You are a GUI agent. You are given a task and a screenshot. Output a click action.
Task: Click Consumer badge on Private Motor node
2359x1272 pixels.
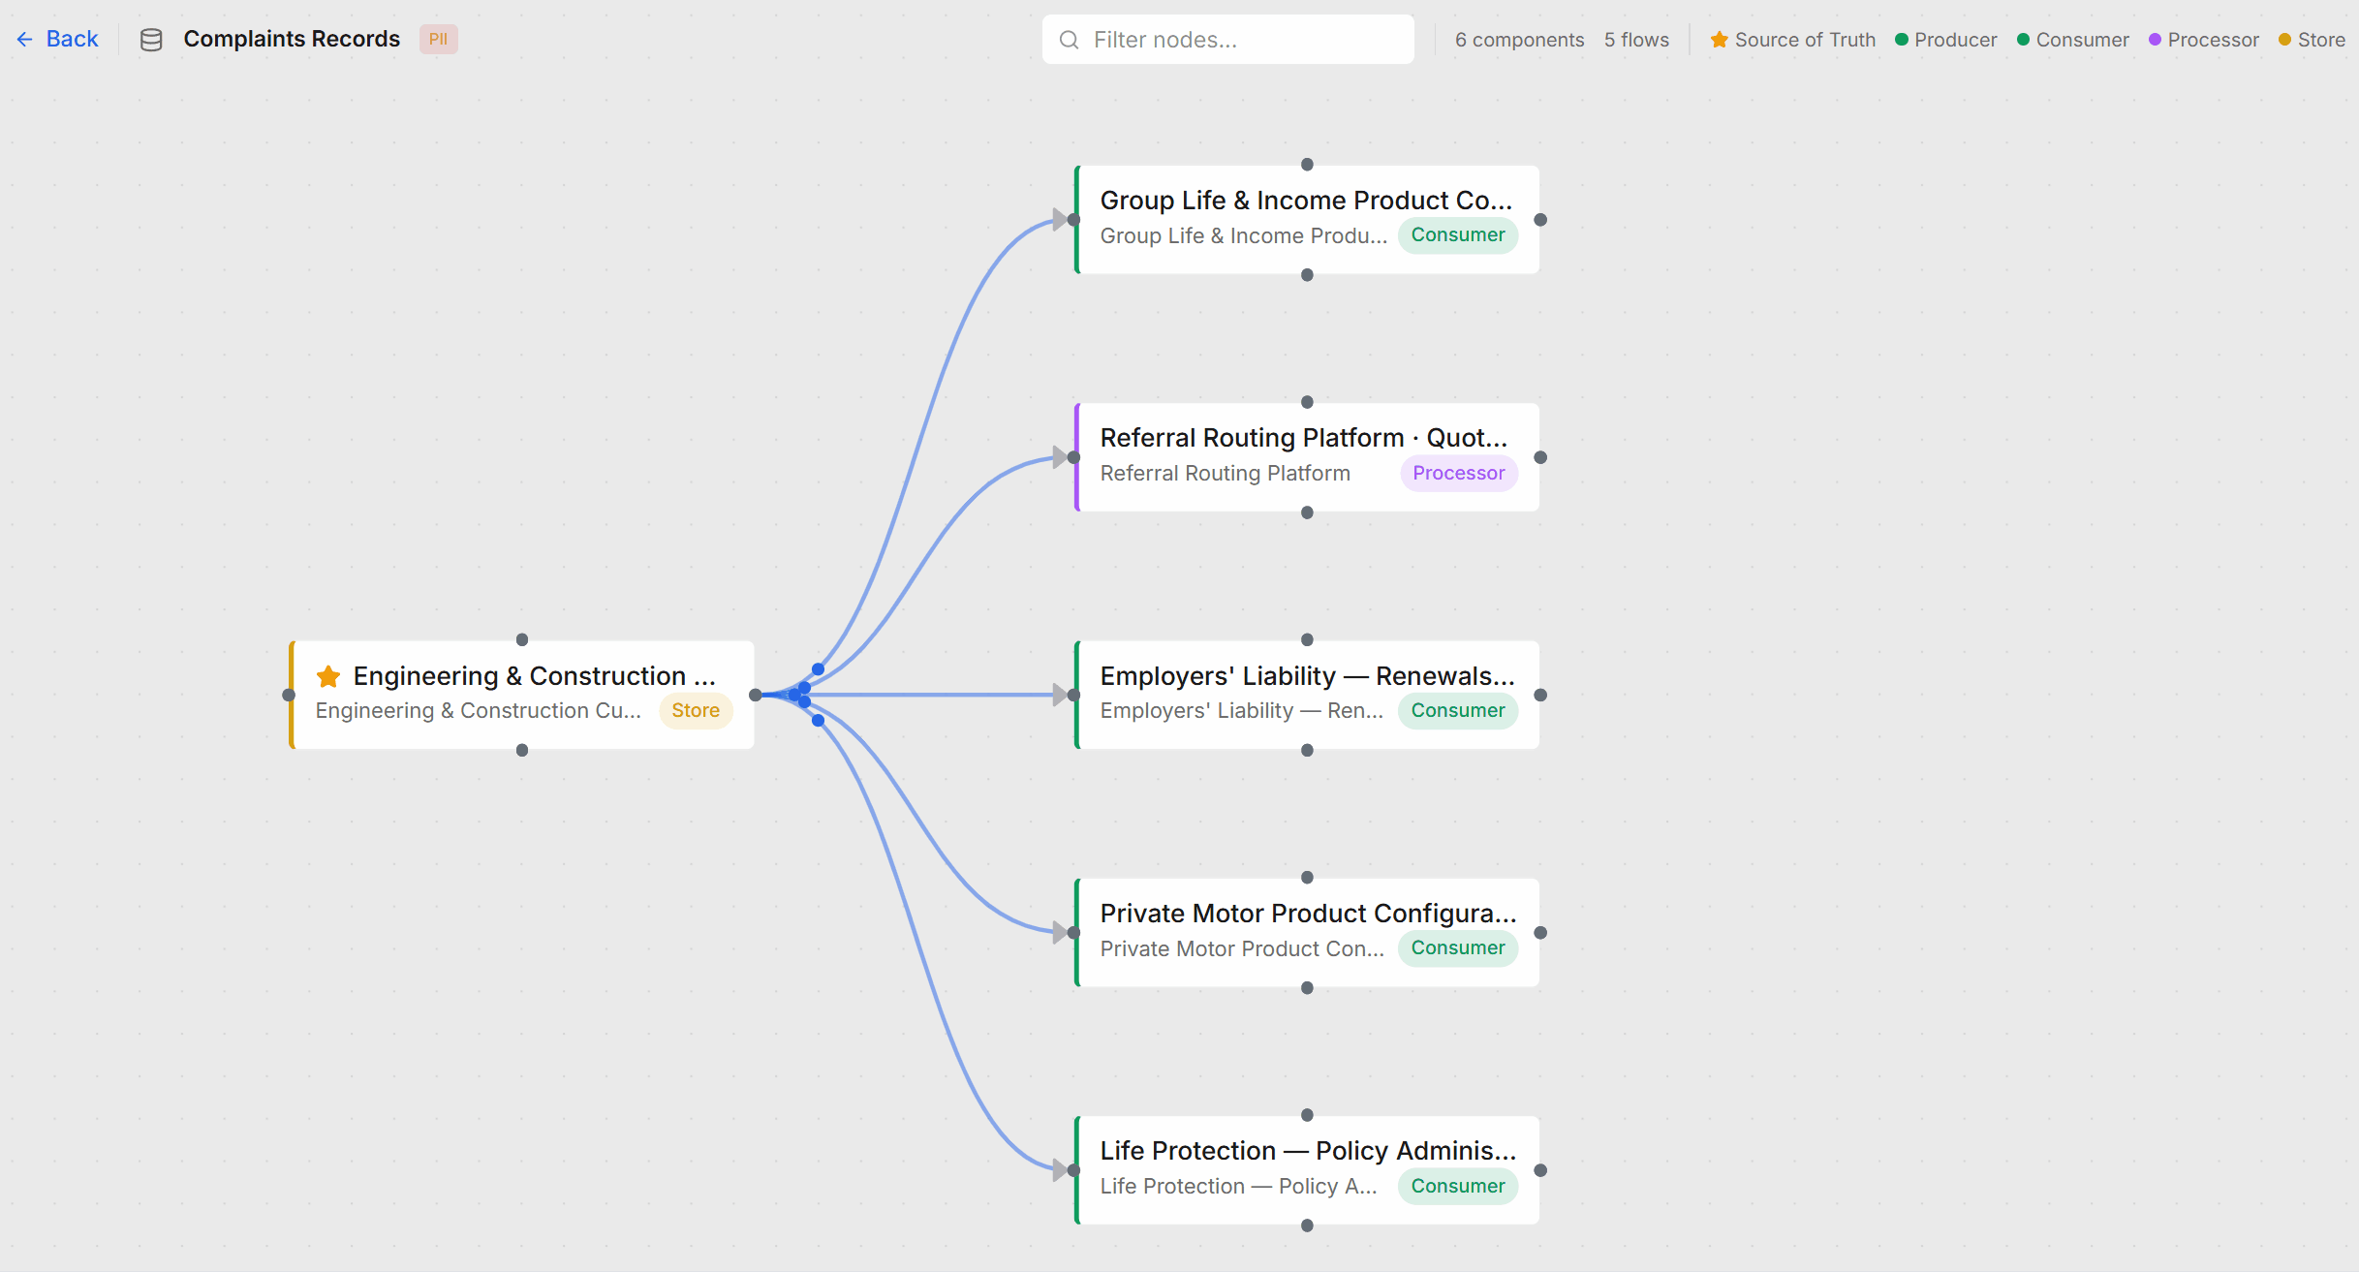(x=1457, y=947)
